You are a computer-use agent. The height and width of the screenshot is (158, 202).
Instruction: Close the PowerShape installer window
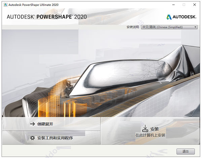pos(195,5)
